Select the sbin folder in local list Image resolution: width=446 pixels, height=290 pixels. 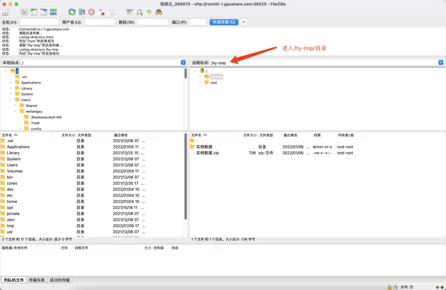11,220
